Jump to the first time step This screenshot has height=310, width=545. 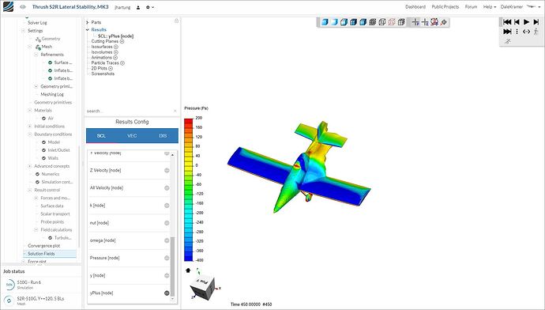507,22
